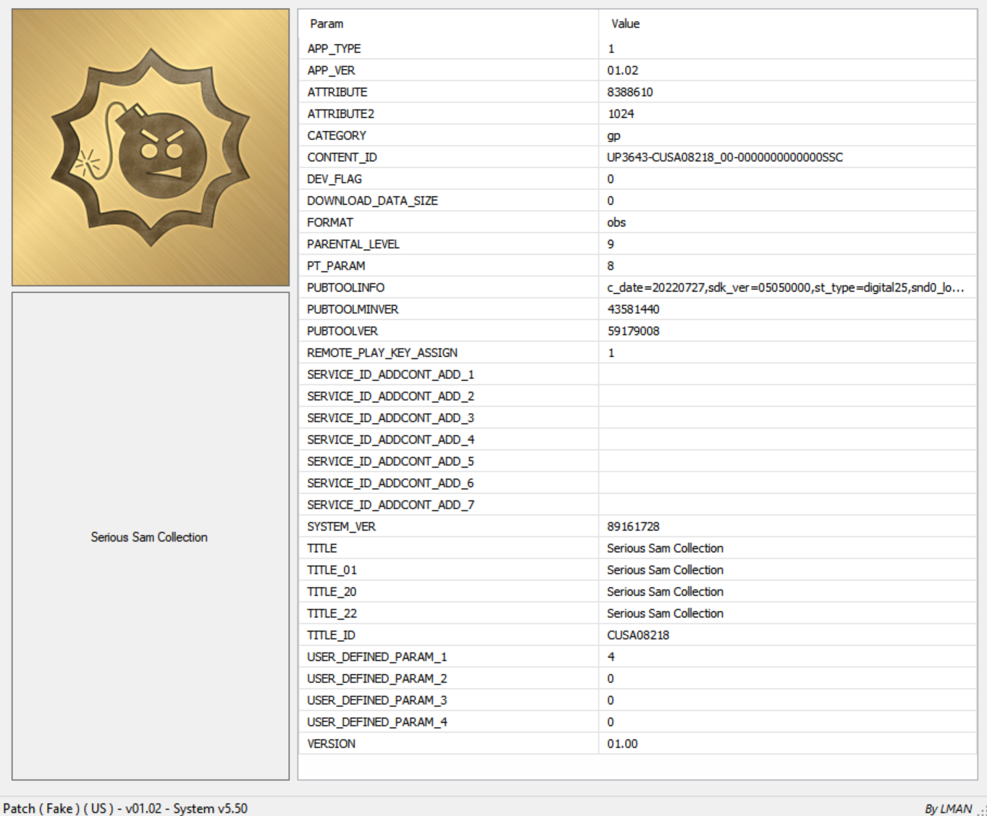
Task: Click the CATEGORY value gp
Action: [613, 136]
